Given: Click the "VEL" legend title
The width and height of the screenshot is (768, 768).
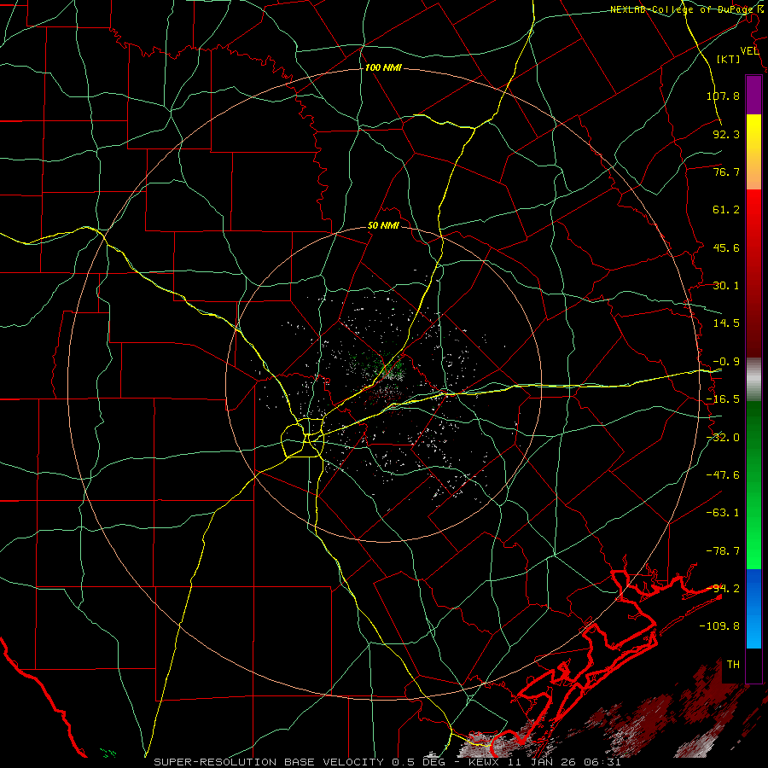Looking at the screenshot, I should 749,51.
